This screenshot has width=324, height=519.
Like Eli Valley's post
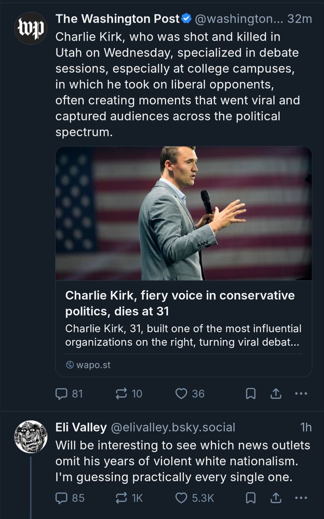180,498
